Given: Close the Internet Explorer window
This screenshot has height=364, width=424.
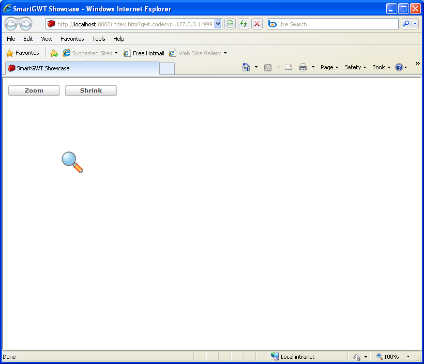Looking at the screenshot, I should (x=415, y=9).
